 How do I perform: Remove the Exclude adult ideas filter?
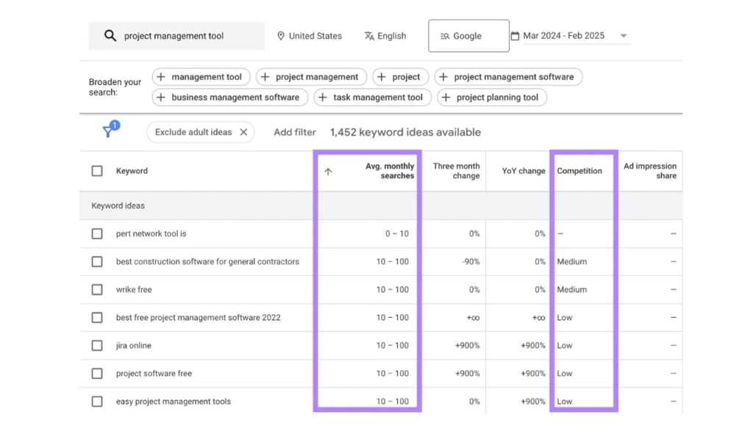(x=243, y=132)
